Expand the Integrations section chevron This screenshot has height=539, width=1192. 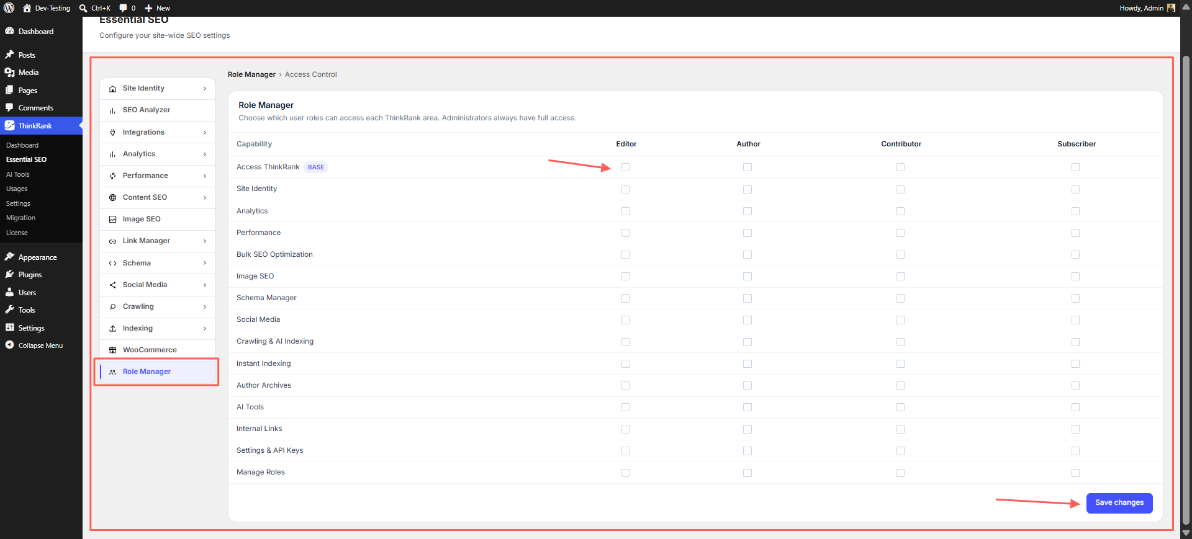coord(205,133)
